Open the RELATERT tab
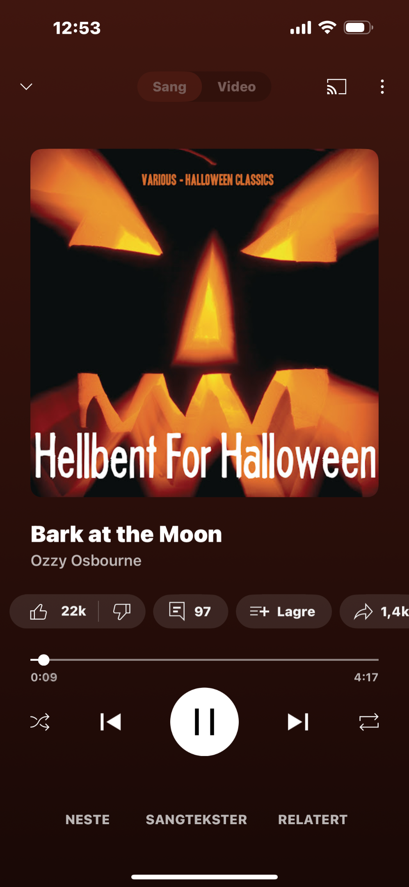The image size is (409, 887). click(x=313, y=820)
